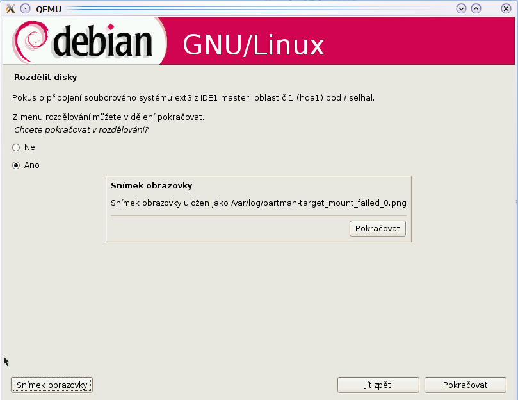Open the X window menu icon in title bar

point(11,9)
